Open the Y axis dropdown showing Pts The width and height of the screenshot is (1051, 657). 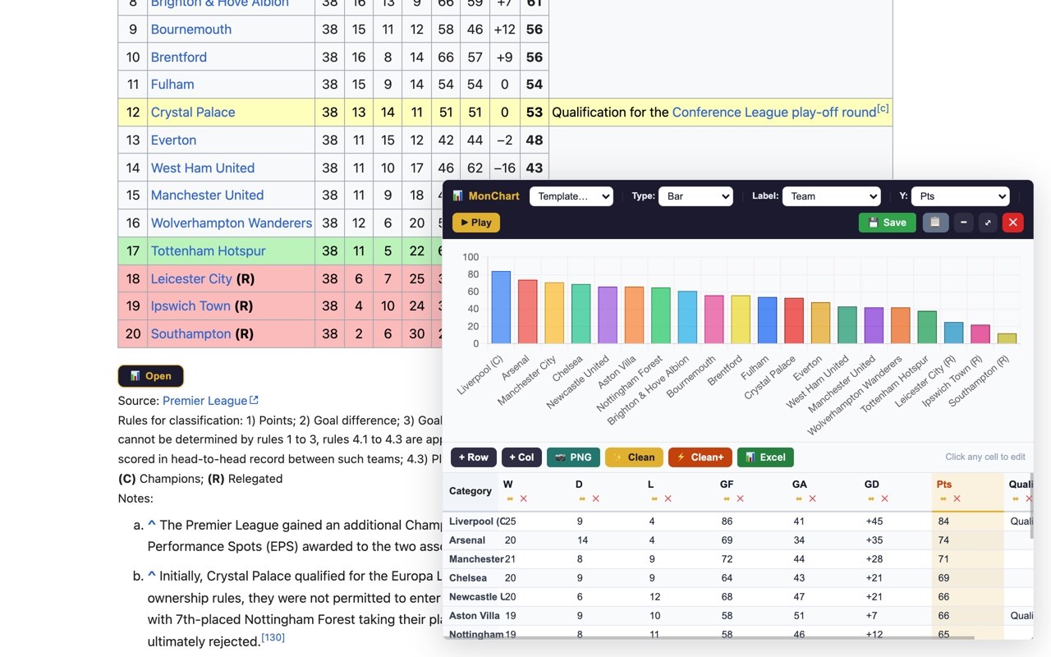pos(960,196)
